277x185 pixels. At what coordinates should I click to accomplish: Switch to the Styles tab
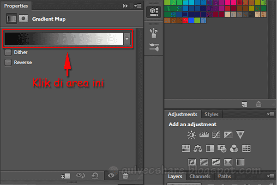pyautogui.click(x=211, y=114)
